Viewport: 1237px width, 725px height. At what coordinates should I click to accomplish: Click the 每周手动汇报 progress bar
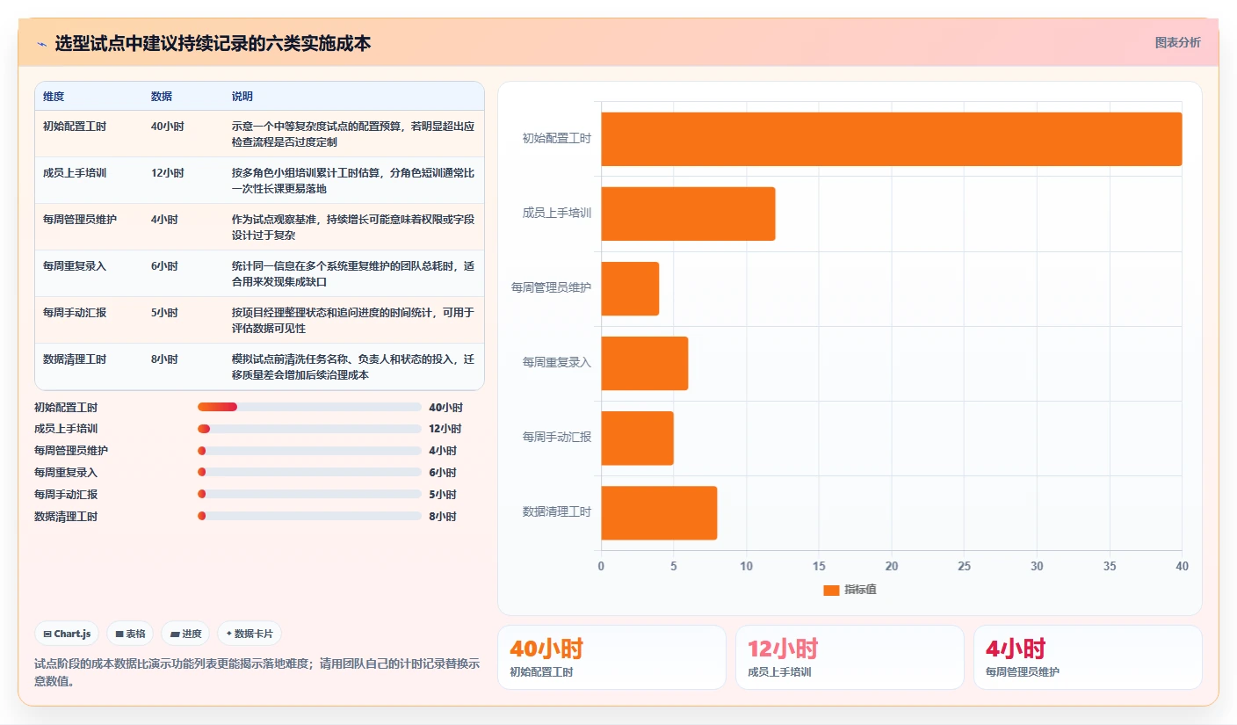(309, 494)
